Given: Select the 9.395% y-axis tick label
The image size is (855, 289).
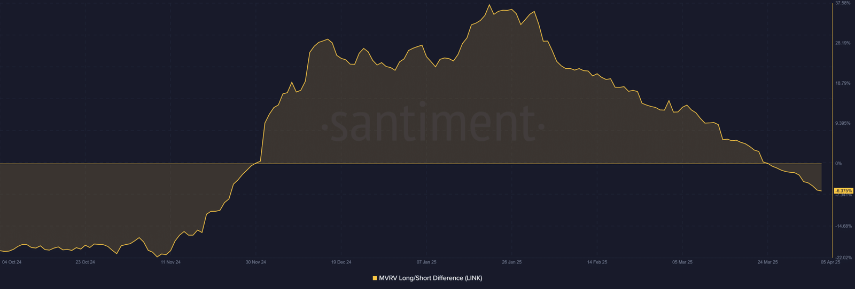Looking at the screenshot, I should tap(842, 123).
